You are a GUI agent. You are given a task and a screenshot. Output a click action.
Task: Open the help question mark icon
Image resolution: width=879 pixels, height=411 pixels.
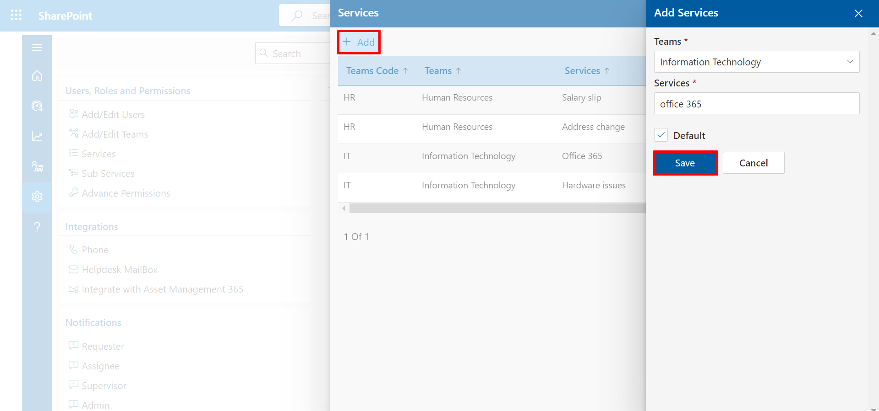coord(37,227)
